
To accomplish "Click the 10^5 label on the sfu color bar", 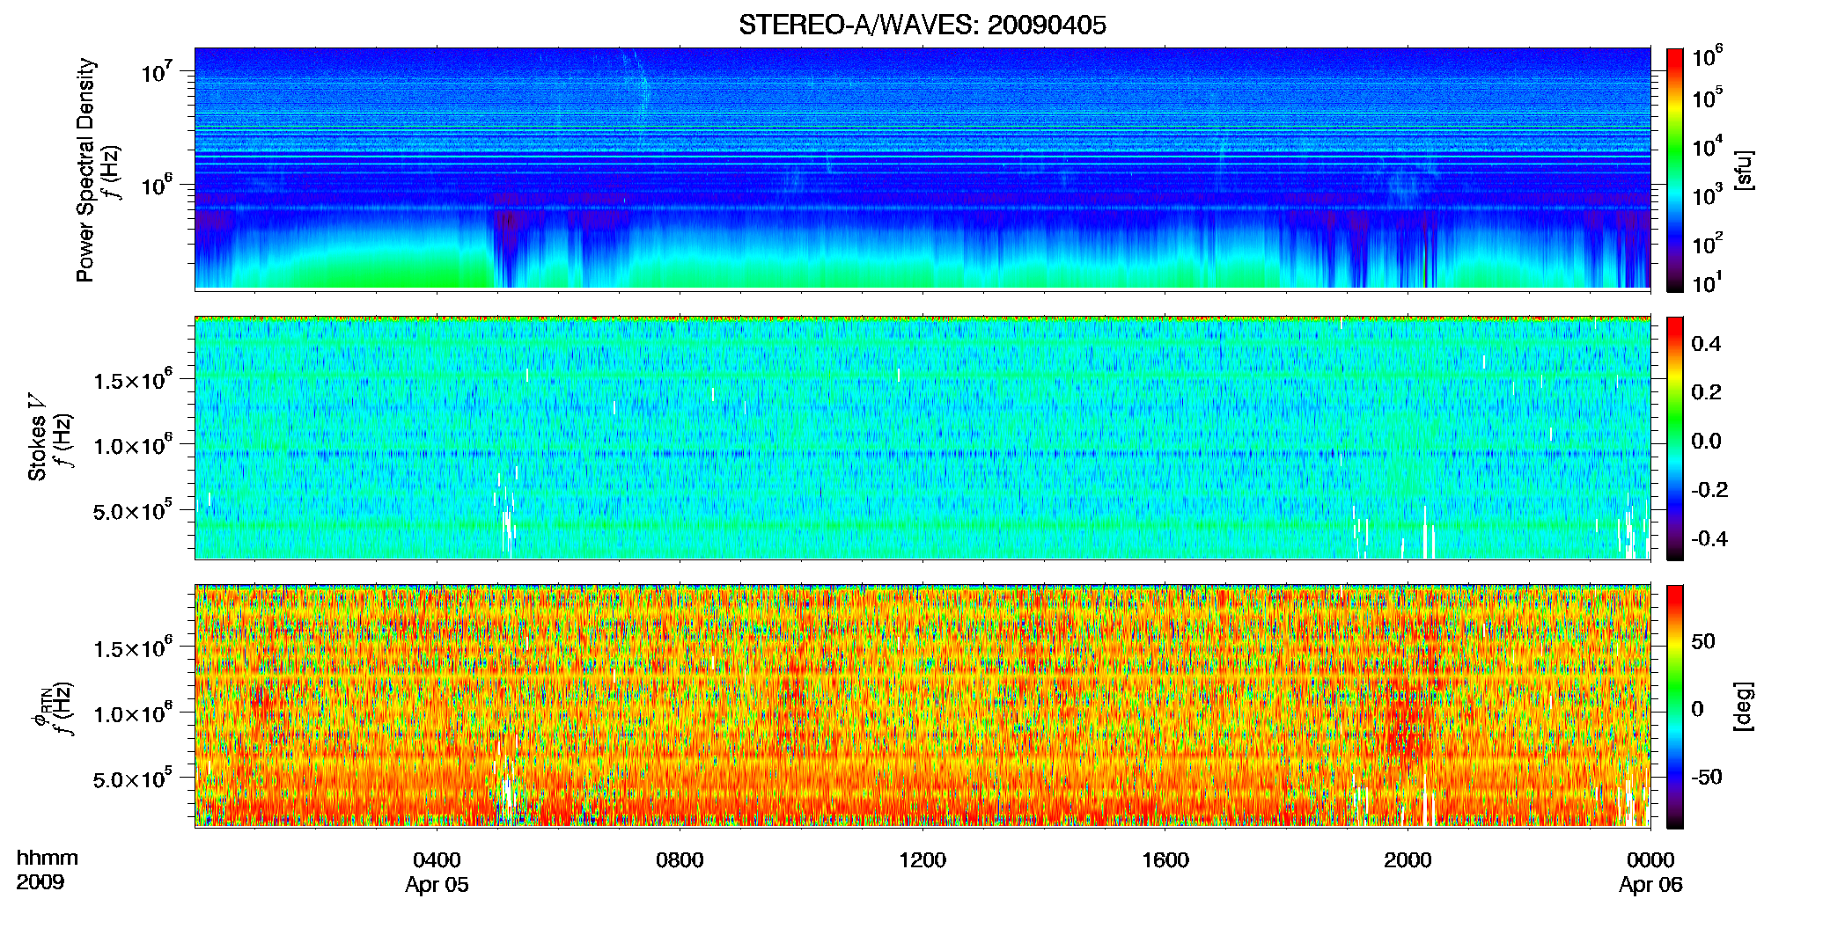I will tap(1708, 97).
